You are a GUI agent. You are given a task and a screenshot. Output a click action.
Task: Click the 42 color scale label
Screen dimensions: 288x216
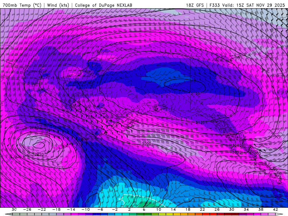[x=275, y=210]
